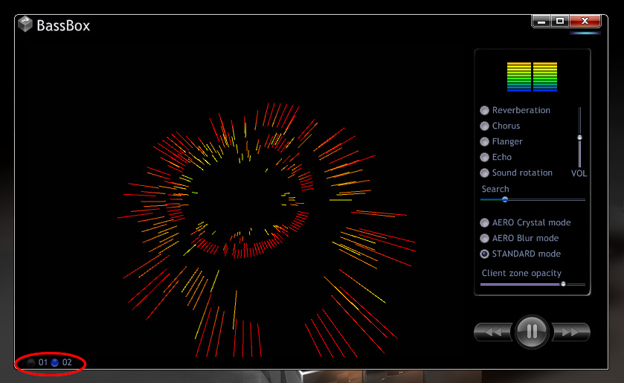This screenshot has height=383, width=624.
Task: Select the 01 visual plugin dot
Action: coord(31,363)
